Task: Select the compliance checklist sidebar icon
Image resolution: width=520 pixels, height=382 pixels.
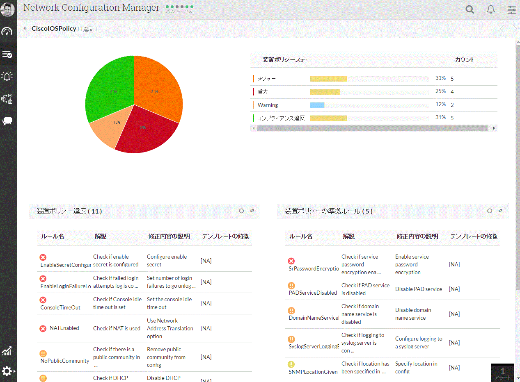Action: pos(7,54)
